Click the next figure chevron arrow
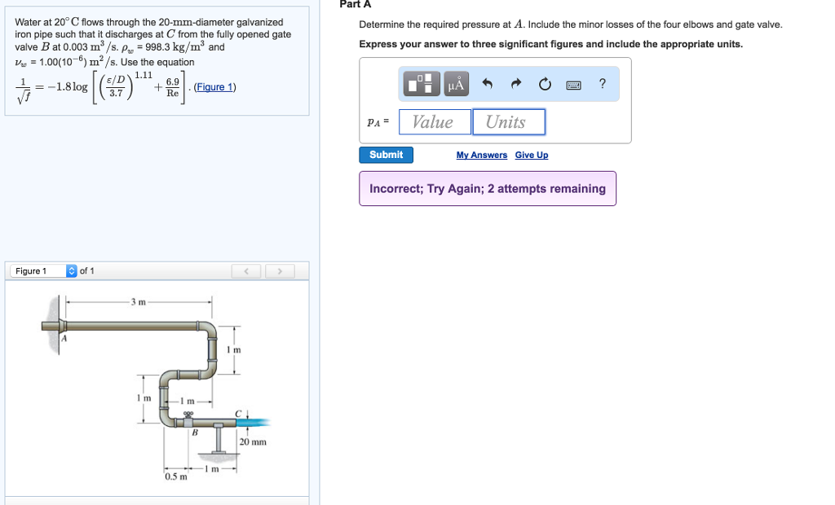Image resolution: width=835 pixels, height=505 pixels. click(x=280, y=270)
